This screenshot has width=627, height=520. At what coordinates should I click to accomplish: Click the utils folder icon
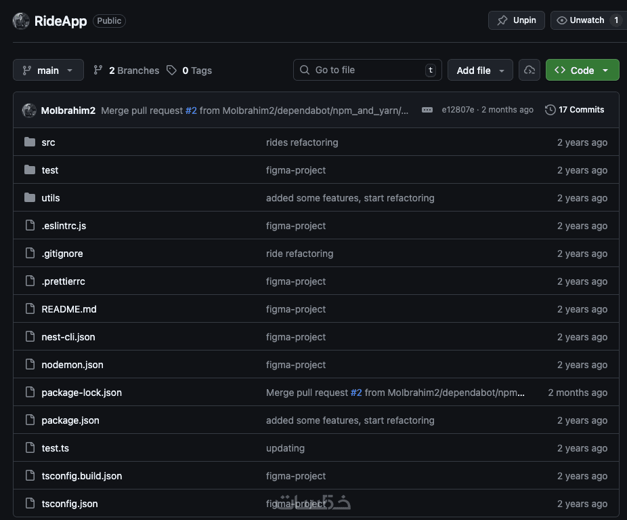(x=30, y=198)
